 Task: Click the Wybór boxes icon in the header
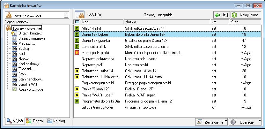[x=79, y=15]
